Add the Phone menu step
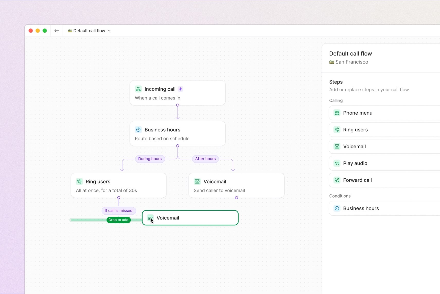The height and width of the screenshot is (294, 440). coord(384,113)
